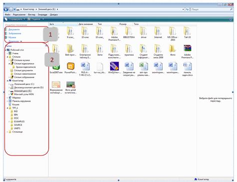The height and width of the screenshot is (182, 237).
Task: Click the help icon in the toolbar
Action: 231,19
